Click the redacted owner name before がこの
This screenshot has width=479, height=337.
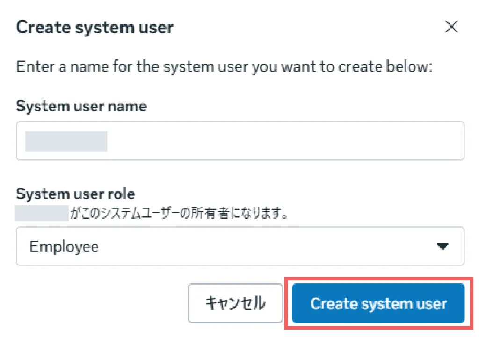[x=42, y=213]
